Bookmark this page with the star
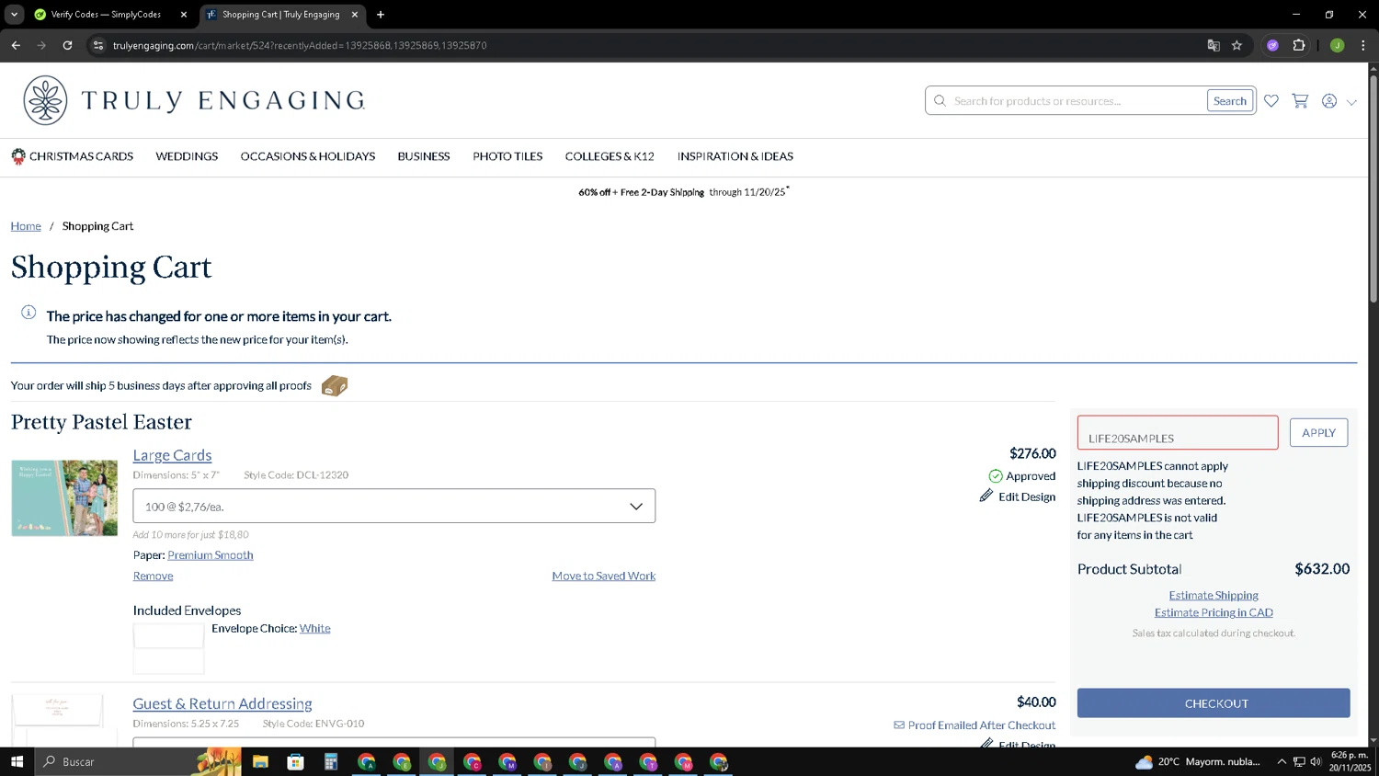The width and height of the screenshot is (1379, 776). [x=1237, y=45]
